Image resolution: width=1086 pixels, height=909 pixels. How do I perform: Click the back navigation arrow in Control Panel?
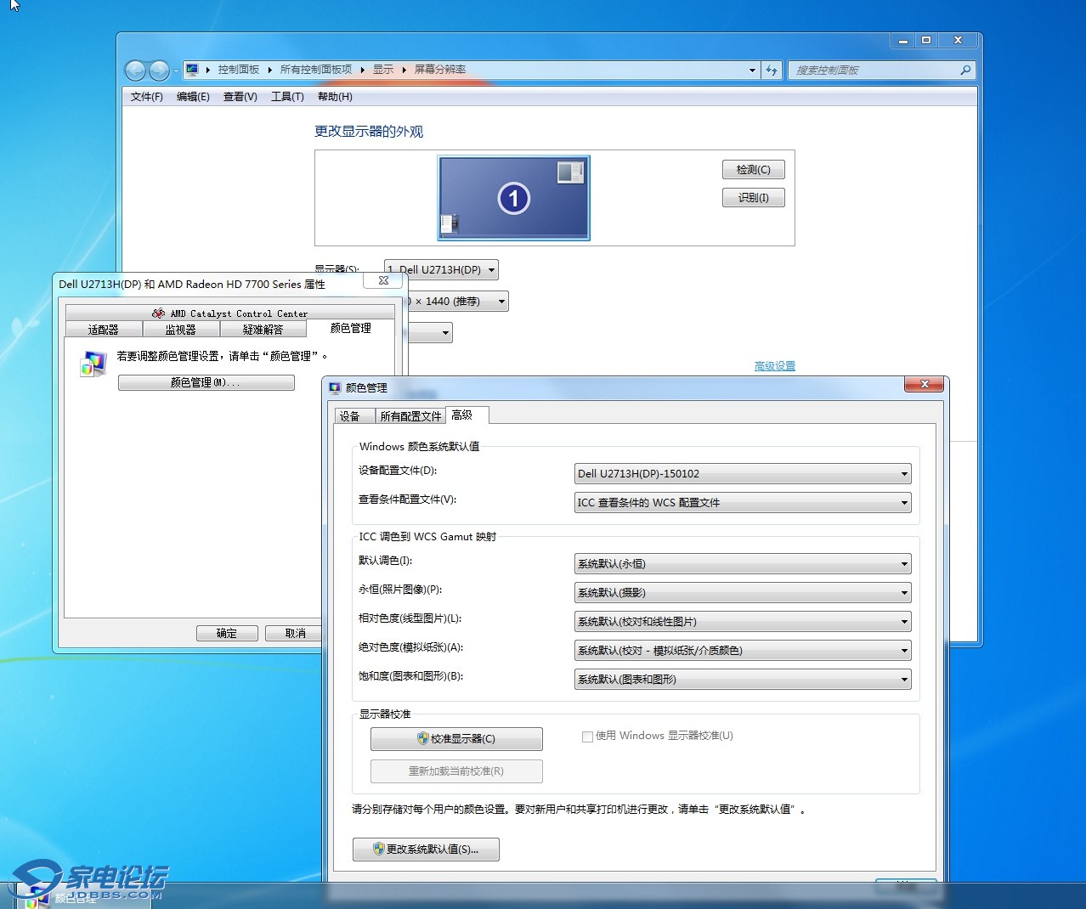[135, 71]
